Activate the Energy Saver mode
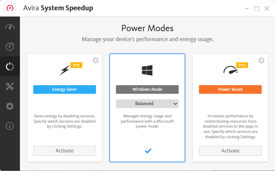This screenshot has height=171, width=275. click(x=64, y=151)
